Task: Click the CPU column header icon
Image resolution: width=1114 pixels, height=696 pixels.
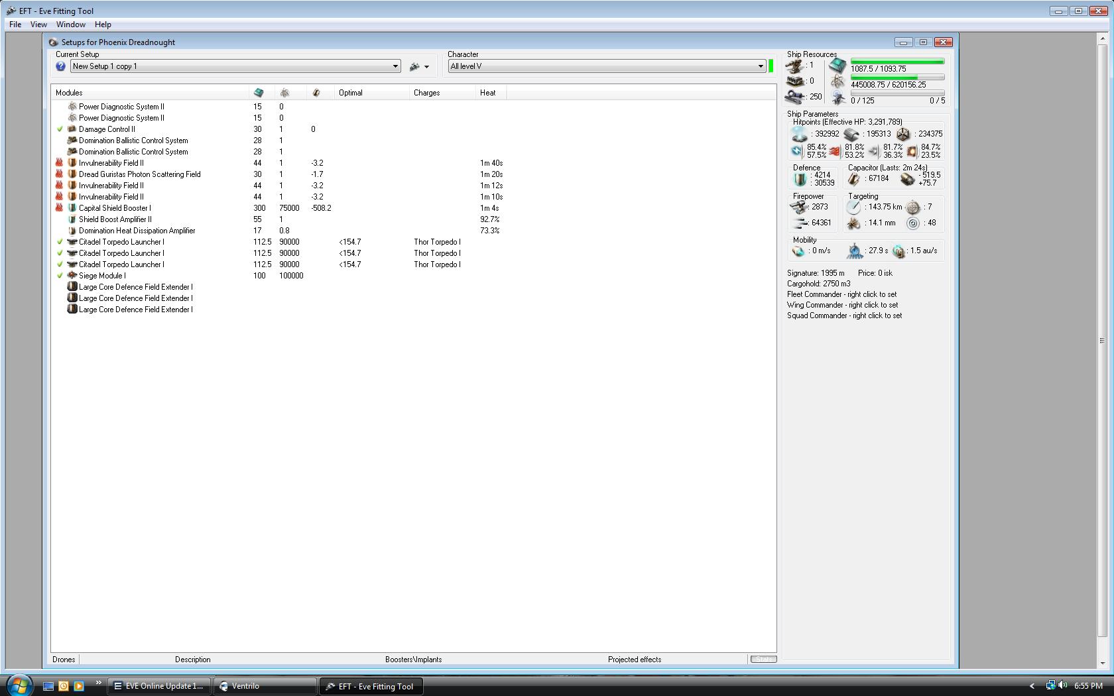Action: click(259, 93)
